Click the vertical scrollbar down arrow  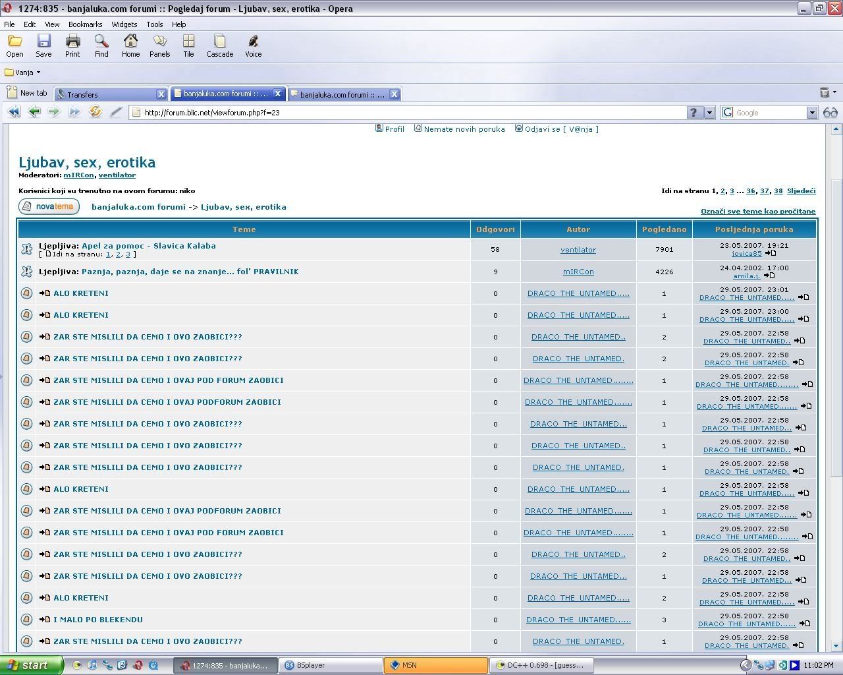pos(836,647)
